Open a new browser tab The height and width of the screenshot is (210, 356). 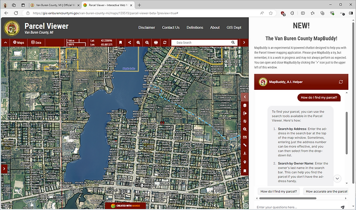140,5
